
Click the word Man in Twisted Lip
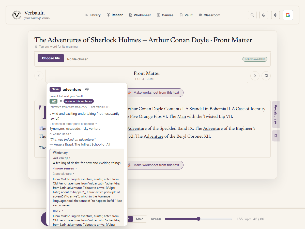[181, 117]
